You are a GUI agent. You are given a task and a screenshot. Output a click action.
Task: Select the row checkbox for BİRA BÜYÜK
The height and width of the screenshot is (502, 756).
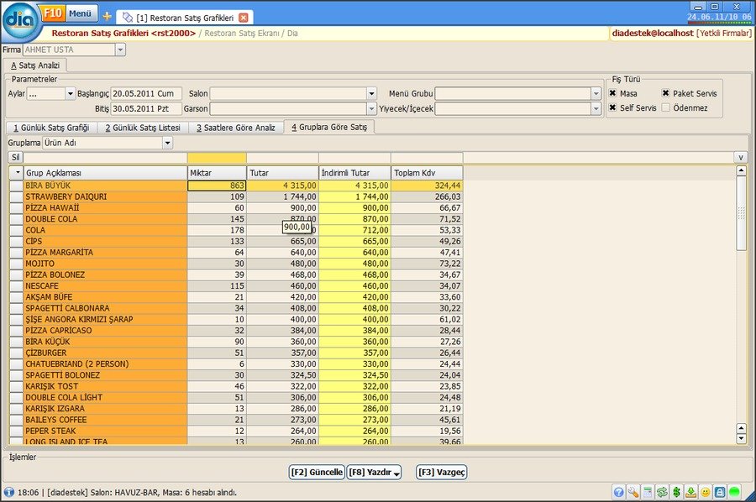coord(17,186)
